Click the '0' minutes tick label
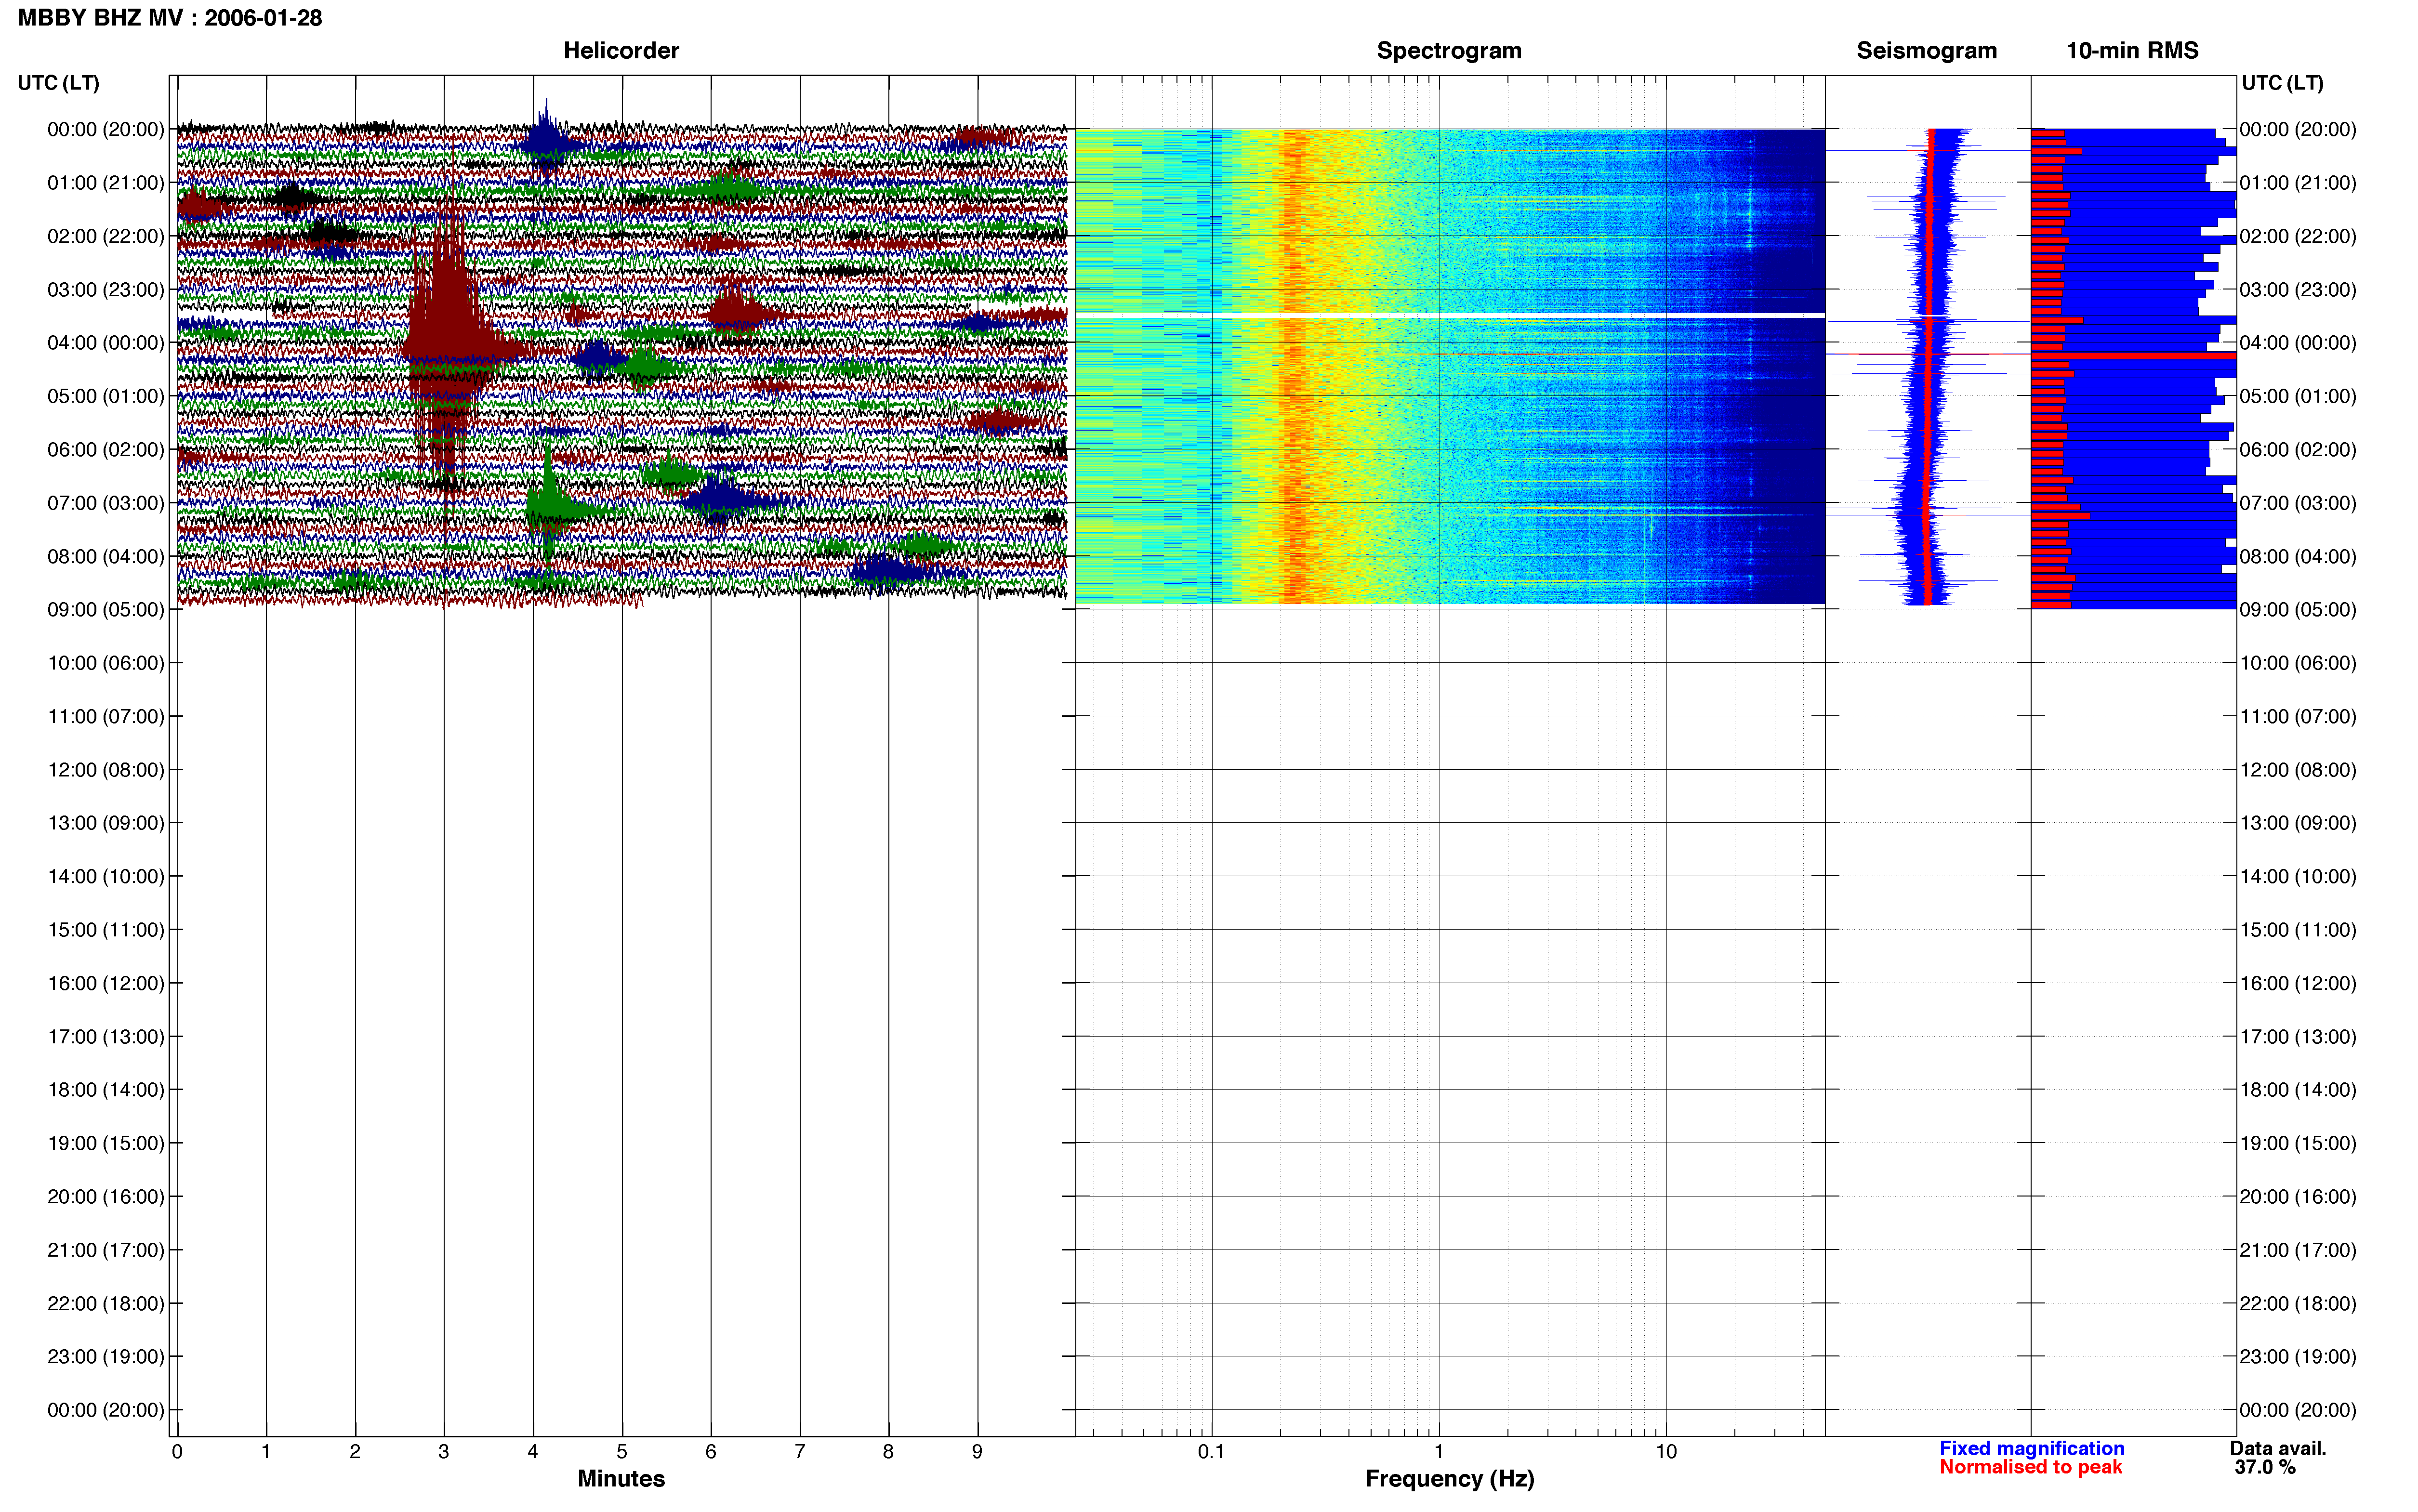Image resolution: width=2418 pixels, height=1512 pixels. tap(177, 1451)
